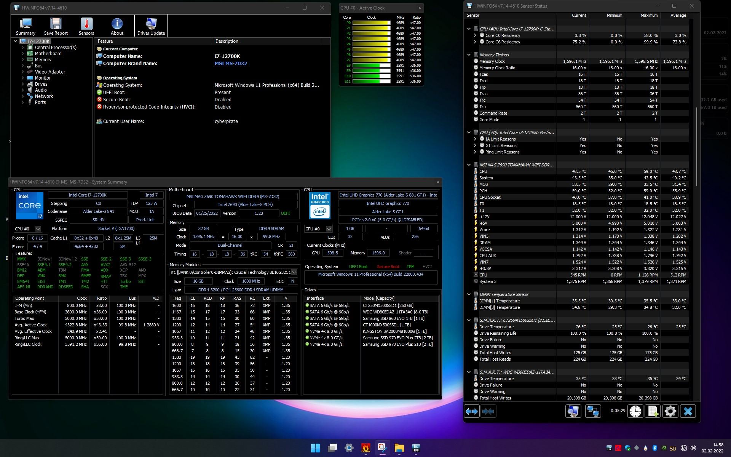Select Audio in the hardware tree
731x457 pixels.
pyautogui.click(x=41, y=90)
